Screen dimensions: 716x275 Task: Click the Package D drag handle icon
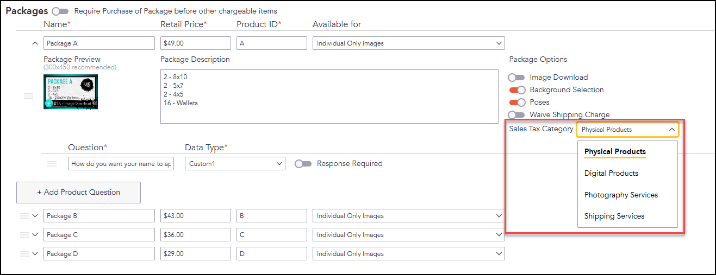click(x=24, y=254)
